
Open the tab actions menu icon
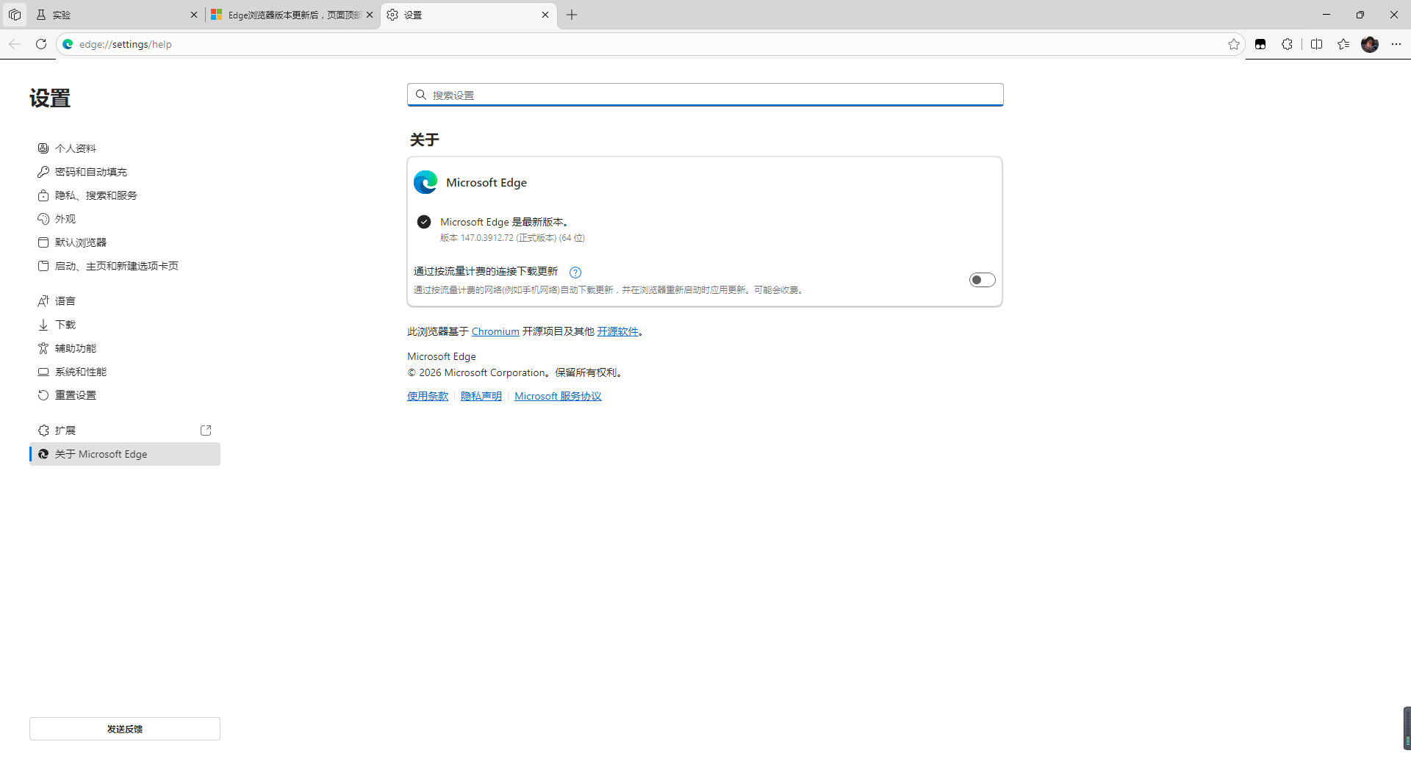pos(15,15)
